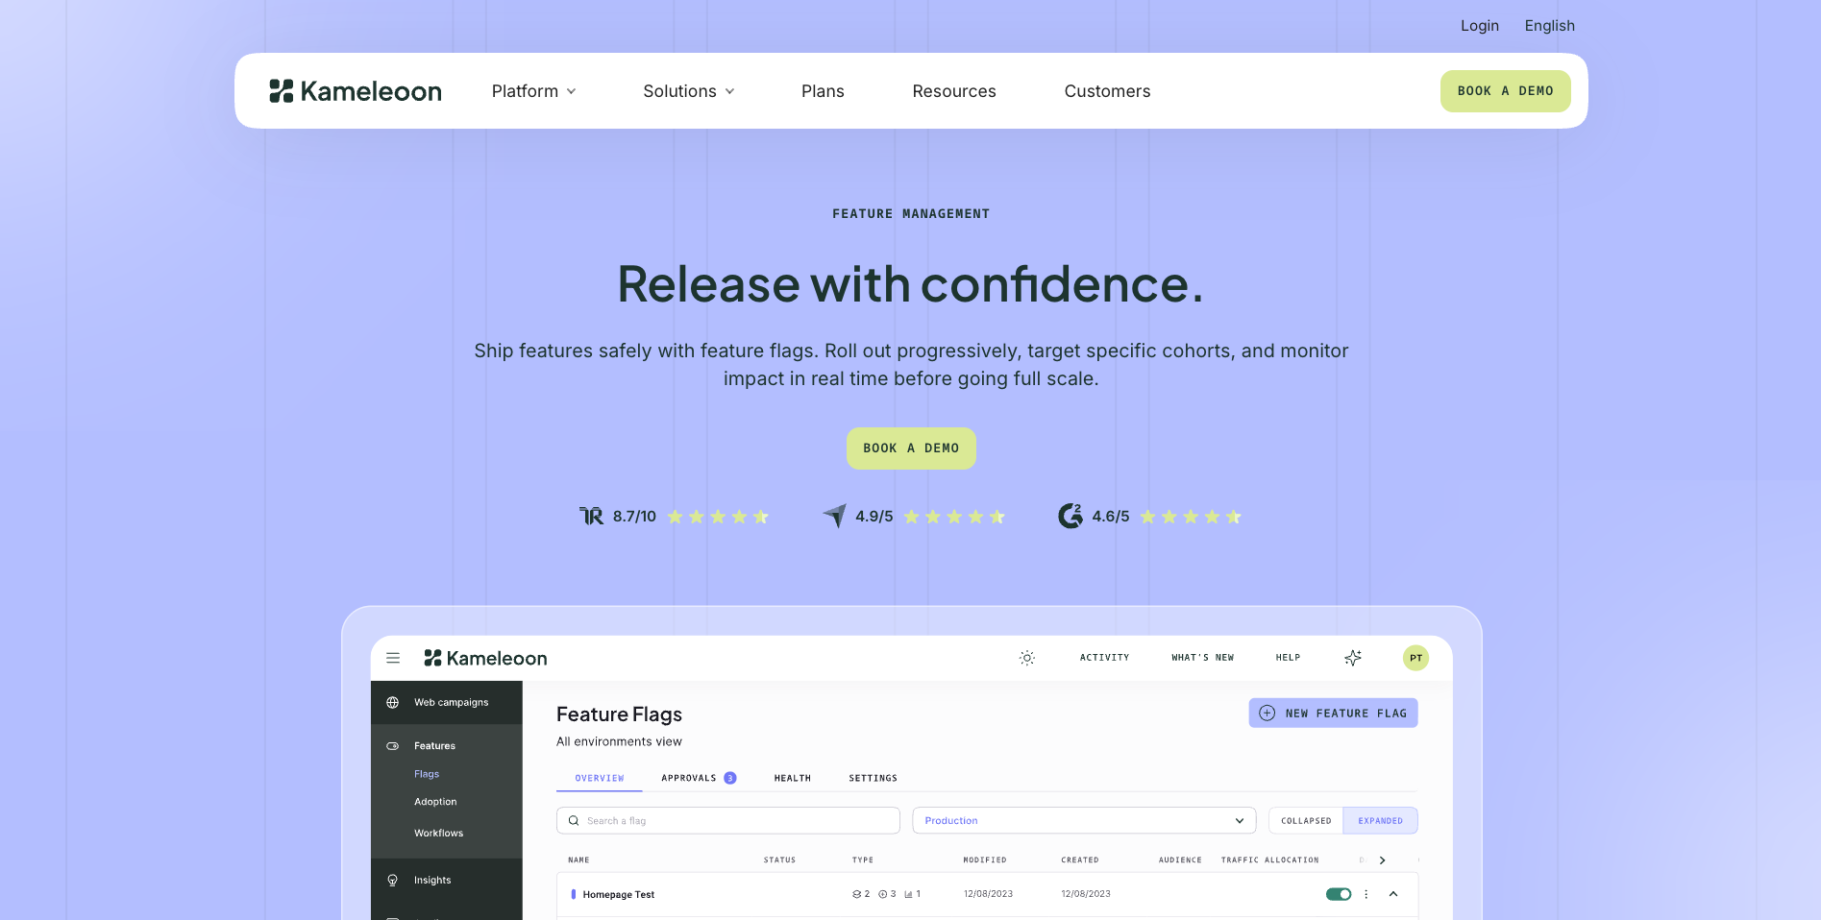Open Activity in the dashboard header
The image size is (1821, 920).
1105,658
